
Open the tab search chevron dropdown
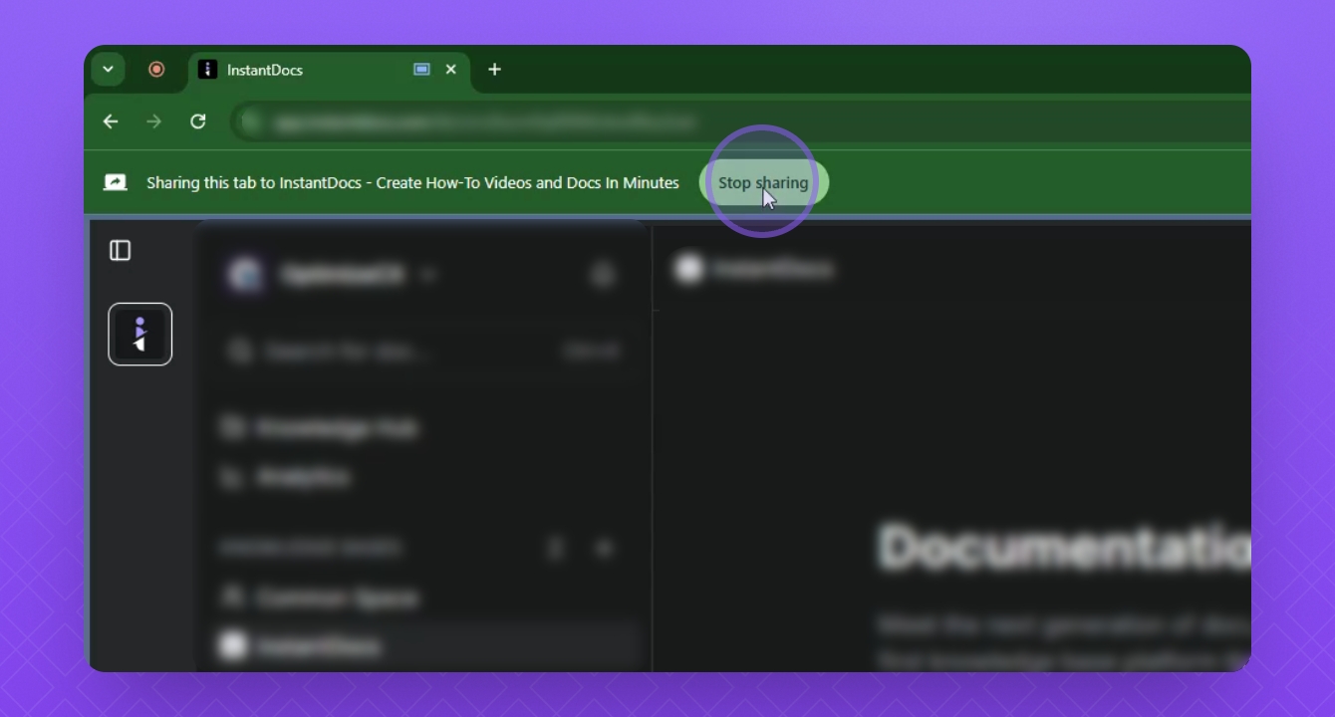pos(108,70)
